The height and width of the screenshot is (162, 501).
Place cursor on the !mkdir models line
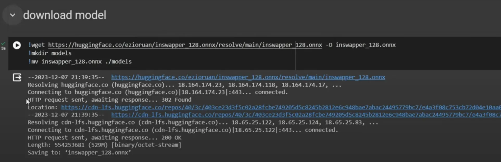[50, 53]
